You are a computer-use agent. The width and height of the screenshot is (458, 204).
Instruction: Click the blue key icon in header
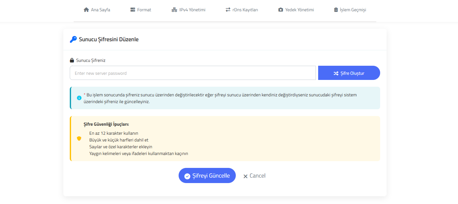[x=73, y=39]
